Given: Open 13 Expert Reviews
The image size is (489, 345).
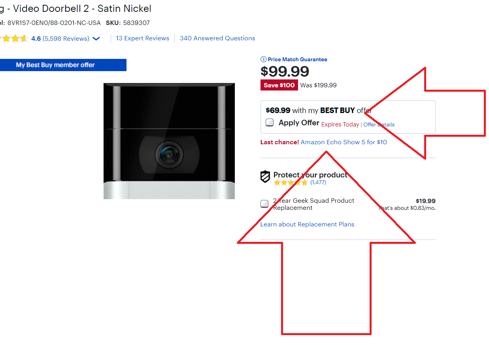Looking at the screenshot, I should [143, 38].
